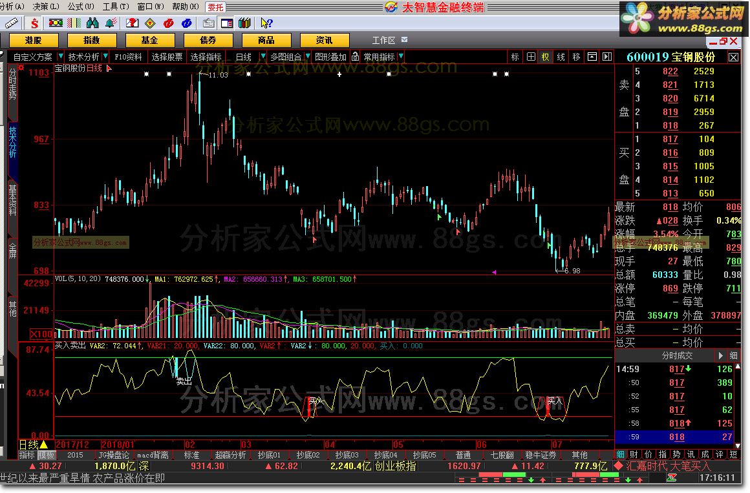The height and width of the screenshot is (493, 750).
Task: Toggle the 权 adjusted-price button
Action: click(x=545, y=57)
